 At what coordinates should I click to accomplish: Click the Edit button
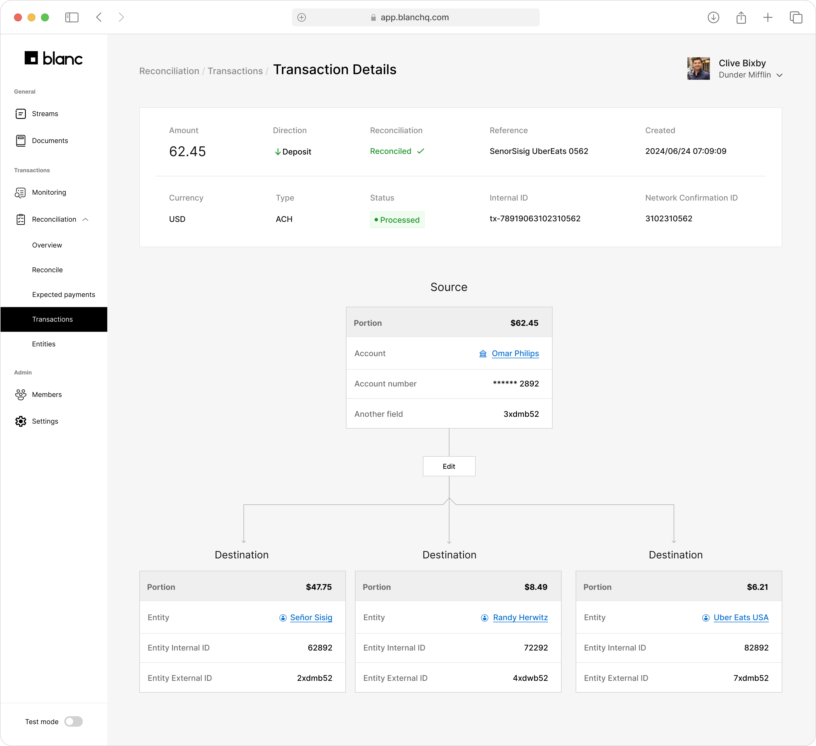coord(449,466)
